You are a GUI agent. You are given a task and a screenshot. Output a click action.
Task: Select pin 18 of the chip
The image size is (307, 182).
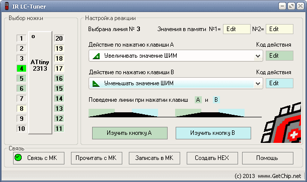tap(59, 58)
